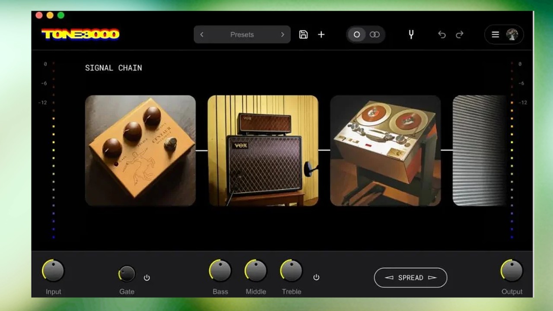Add new item with plus icon
The width and height of the screenshot is (553, 311).
[321, 35]
